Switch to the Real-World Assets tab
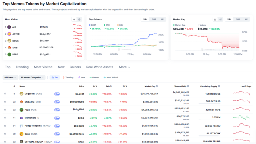256x144 pixels. tap(100, 67)
